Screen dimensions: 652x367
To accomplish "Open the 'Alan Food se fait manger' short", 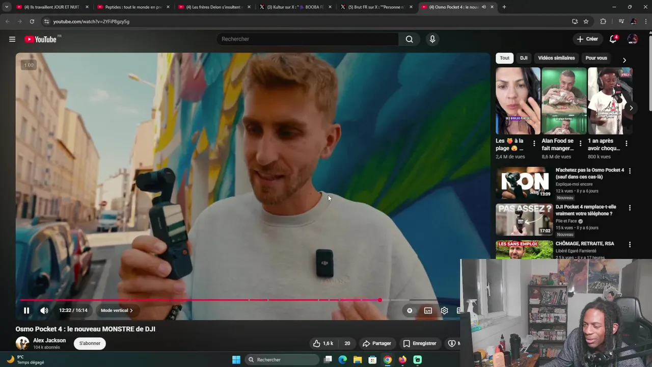I will point(564,101).
